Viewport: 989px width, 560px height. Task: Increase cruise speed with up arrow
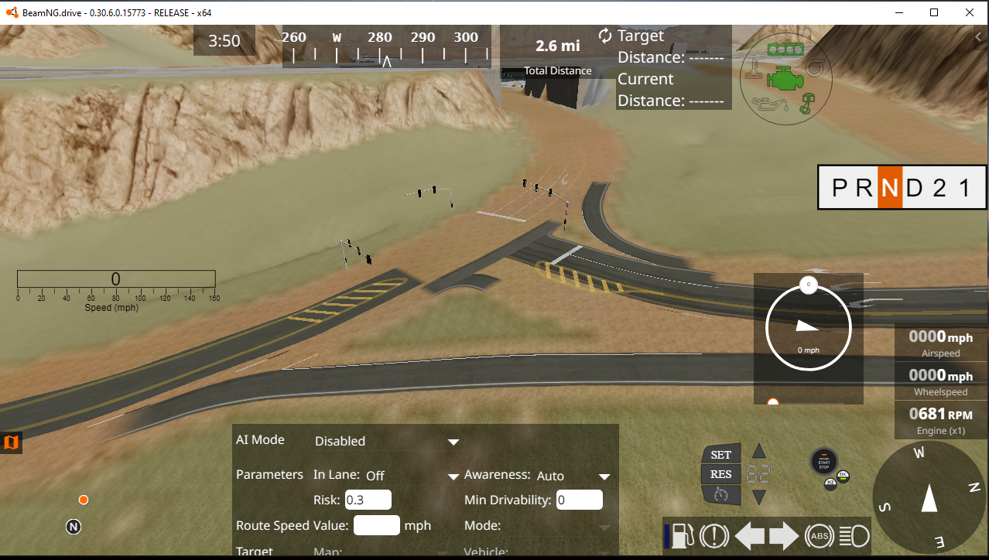tap(759, 451)
